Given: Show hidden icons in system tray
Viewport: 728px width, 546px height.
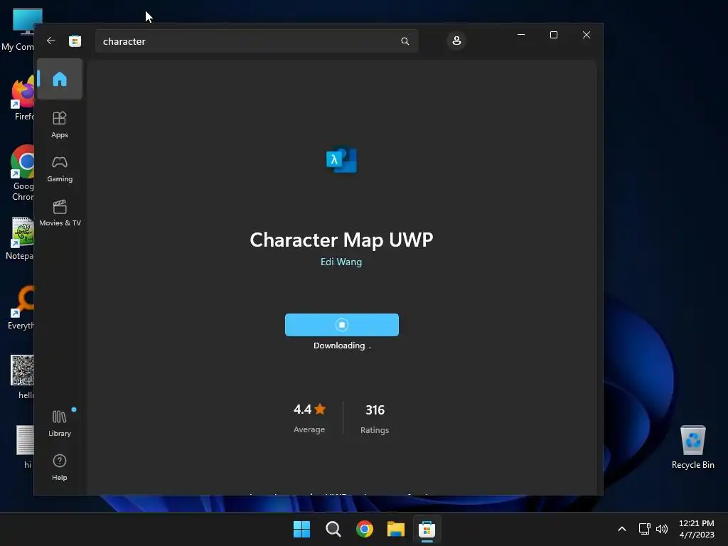Looking at the screenshot, I should pos(622,529).
